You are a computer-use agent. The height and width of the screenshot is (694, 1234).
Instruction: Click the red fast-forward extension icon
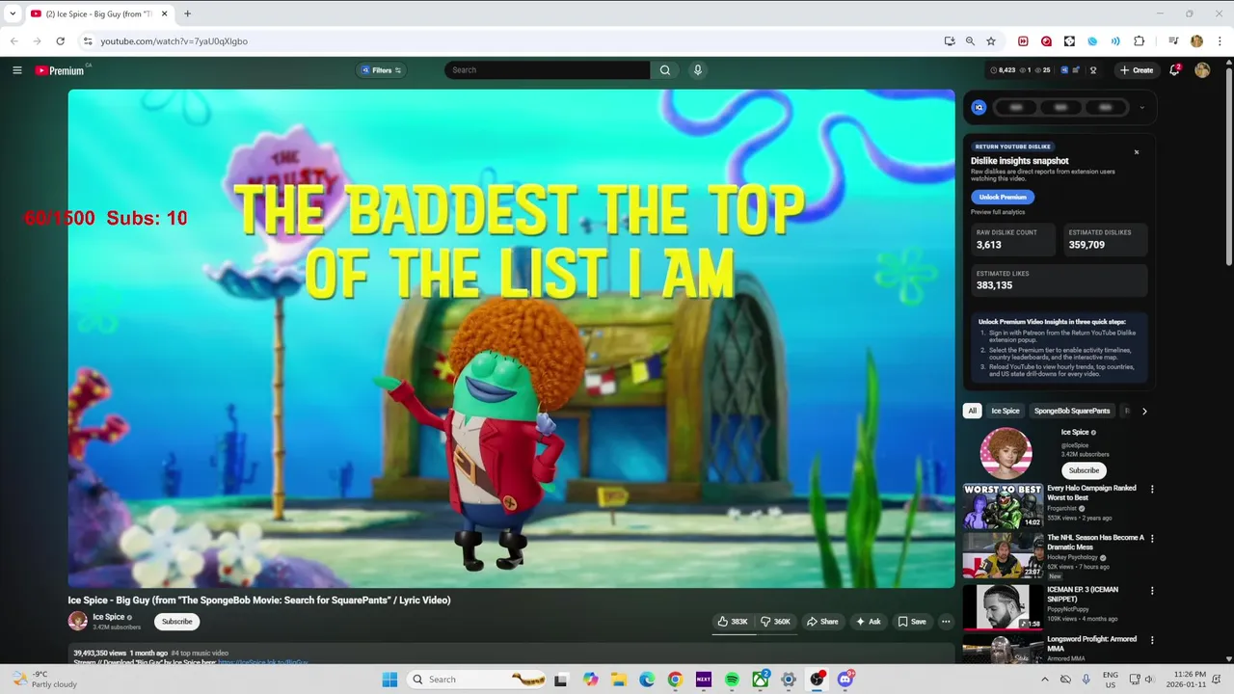(x=1023, y=41)
